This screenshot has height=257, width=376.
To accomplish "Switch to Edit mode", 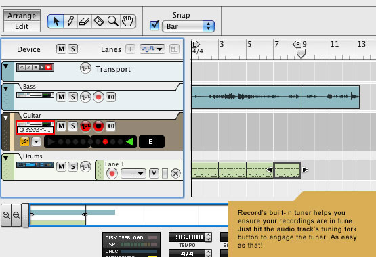I will [22, 26].
